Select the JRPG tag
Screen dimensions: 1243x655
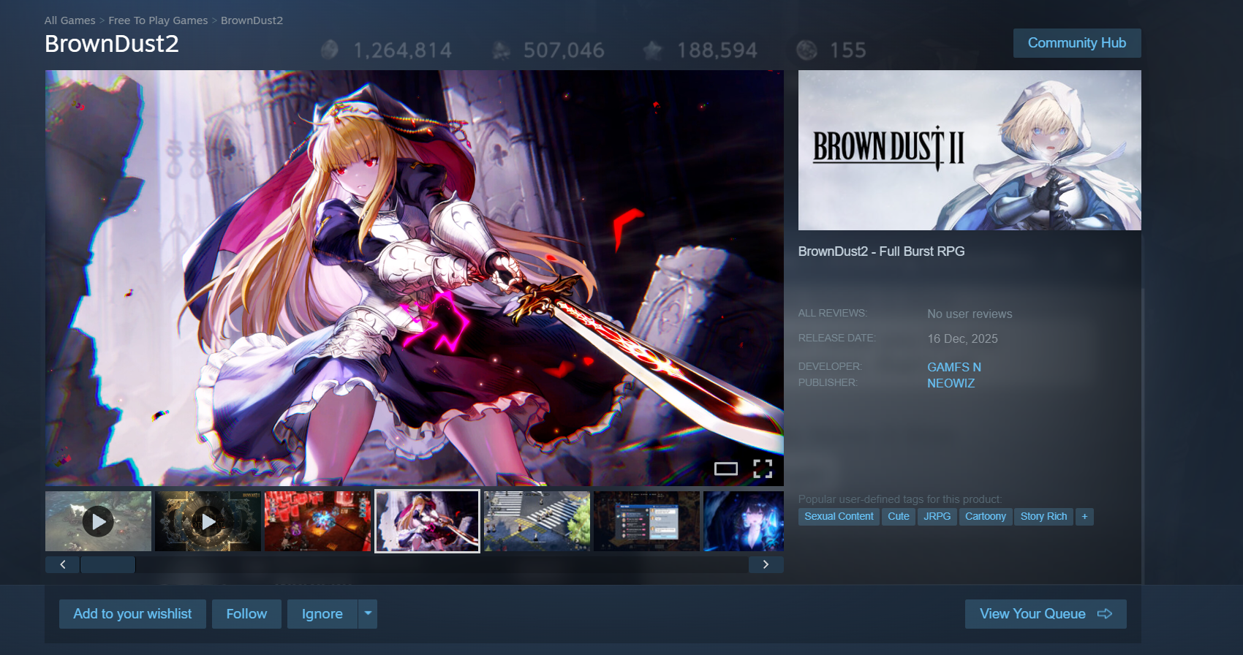(937, 517)
